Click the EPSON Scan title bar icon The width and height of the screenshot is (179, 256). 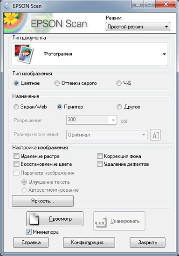(x=7, y=6)
